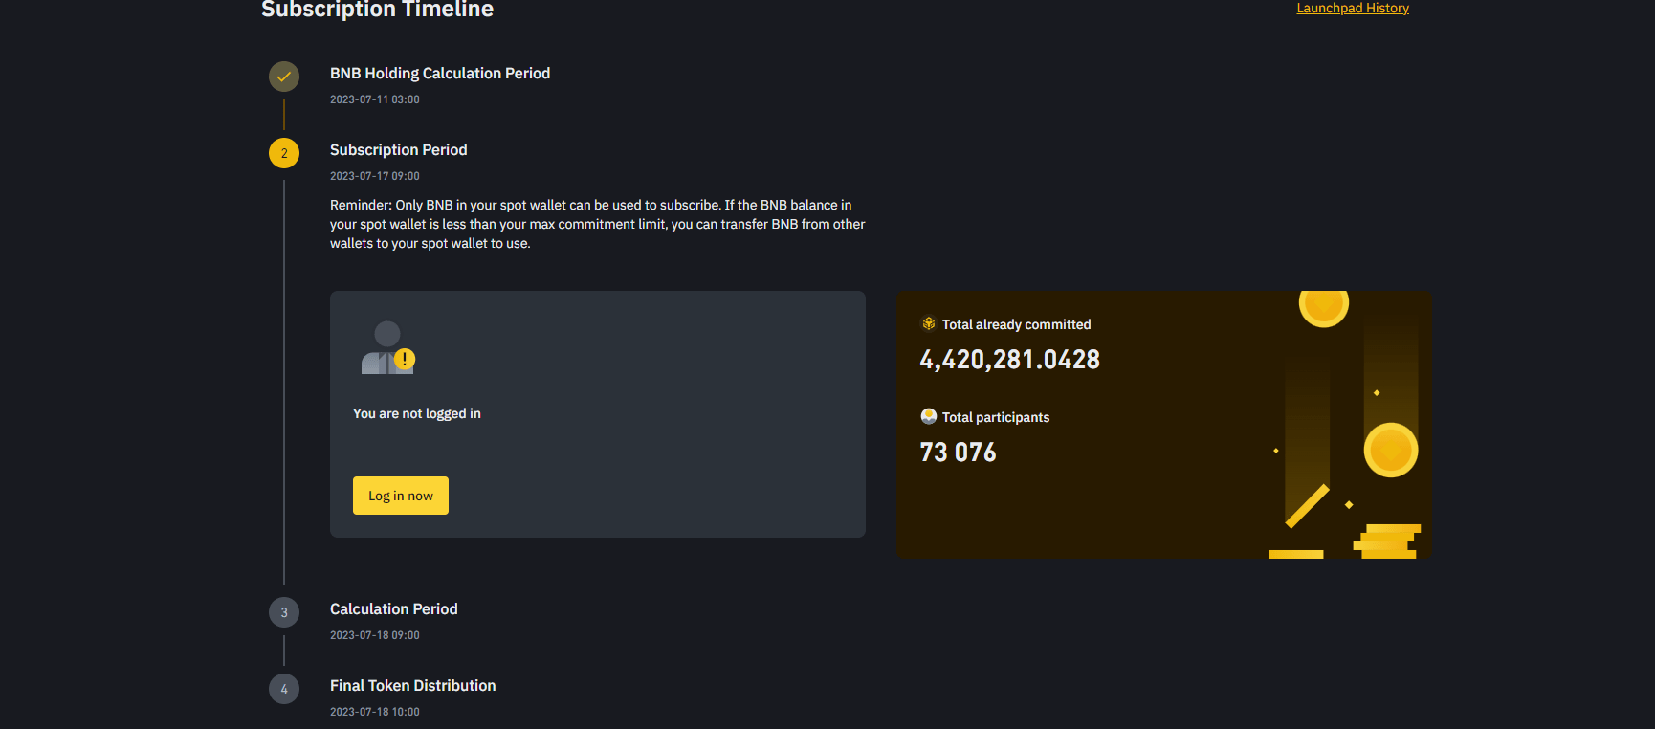Click the BNB Holding Calculation Period heading

440,74
